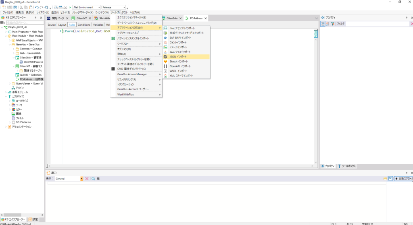The image size is (413, 225).
Task: Click the Sketch import diamond icon
Action: [x=165, y=61]
